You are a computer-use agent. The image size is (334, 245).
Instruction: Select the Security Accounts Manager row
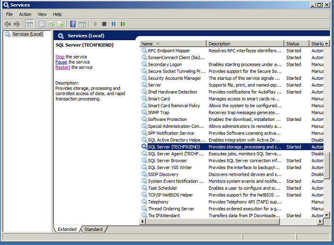232,78
